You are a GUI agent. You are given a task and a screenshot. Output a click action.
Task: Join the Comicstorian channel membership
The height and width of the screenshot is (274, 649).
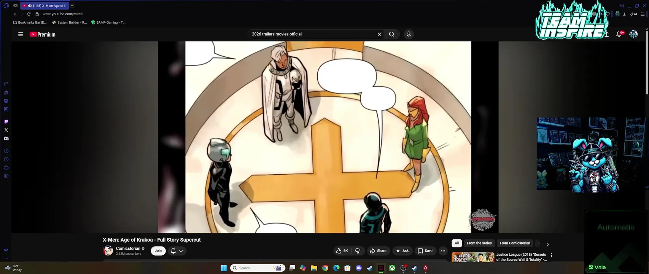click(x=158, y=251)
